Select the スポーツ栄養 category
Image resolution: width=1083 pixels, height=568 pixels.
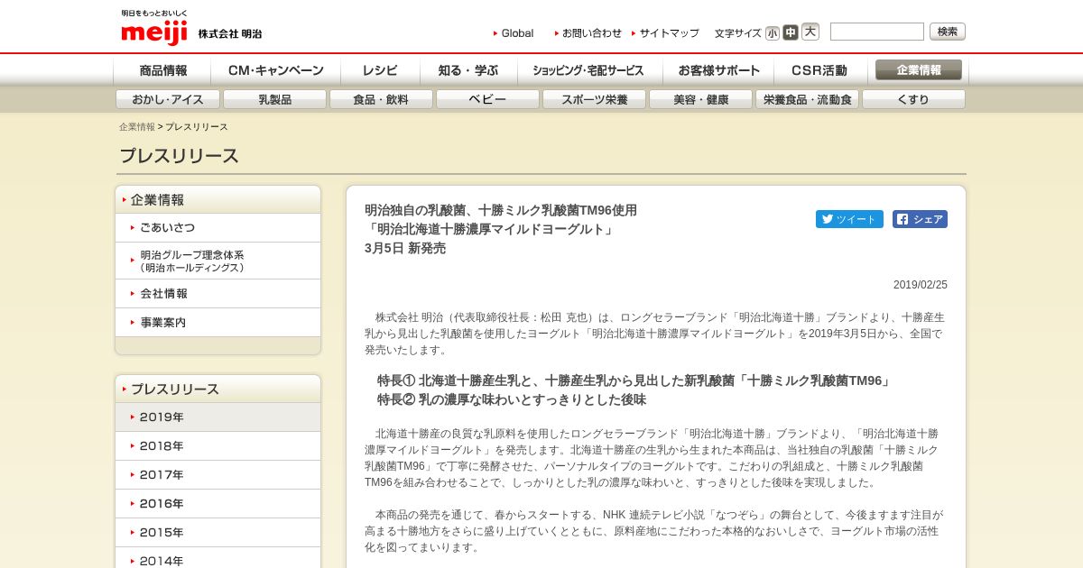pos(594,99)
